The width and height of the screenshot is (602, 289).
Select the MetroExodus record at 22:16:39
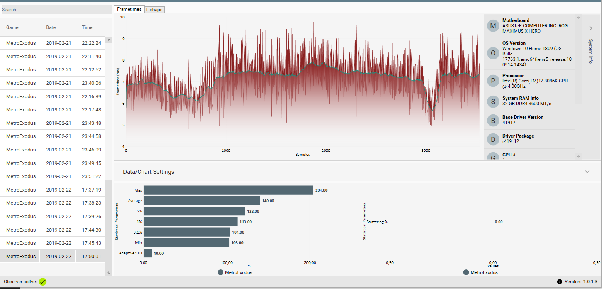(x=53, y=97)
